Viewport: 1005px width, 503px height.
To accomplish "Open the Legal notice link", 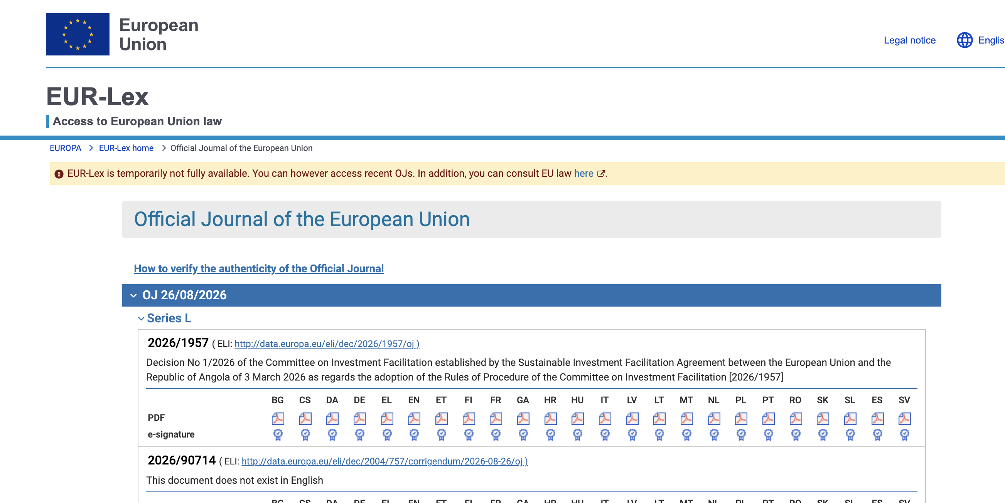I will (909, 40).
